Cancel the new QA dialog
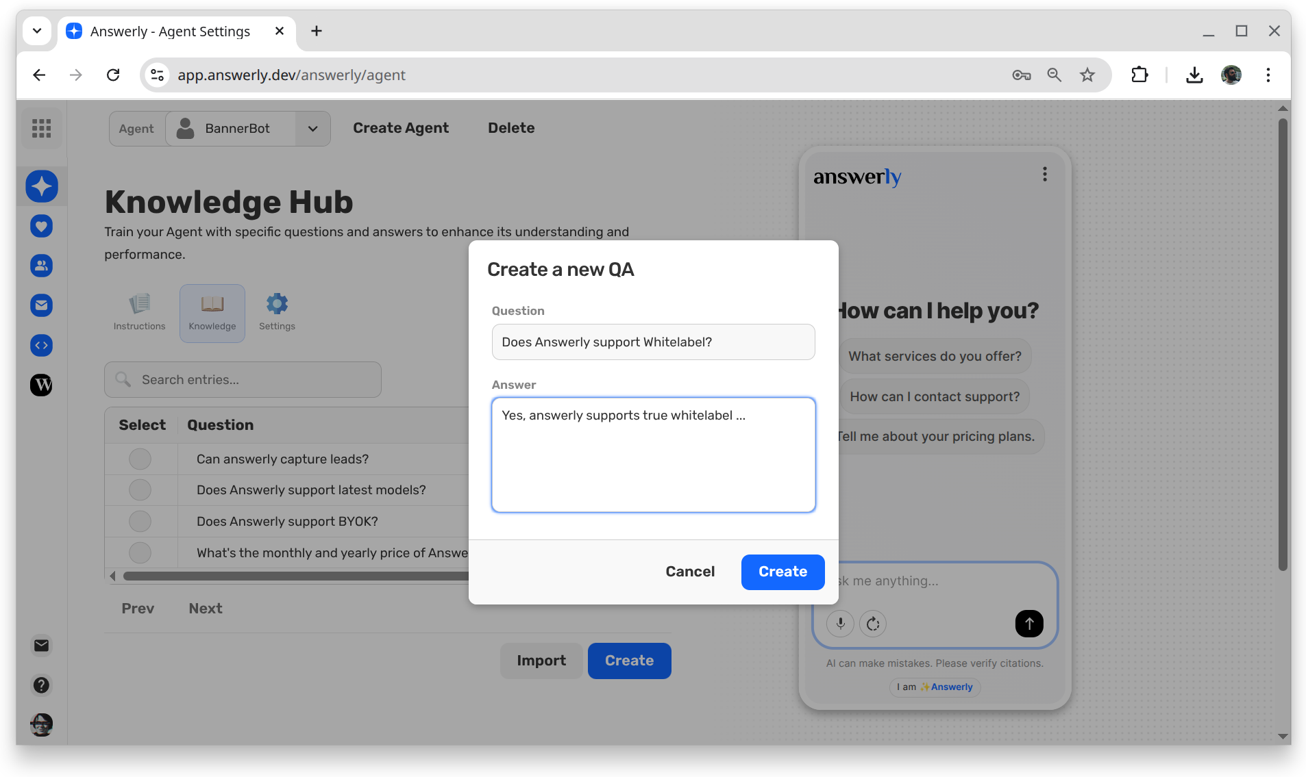 pyautogui.click(x=689, y=572)
